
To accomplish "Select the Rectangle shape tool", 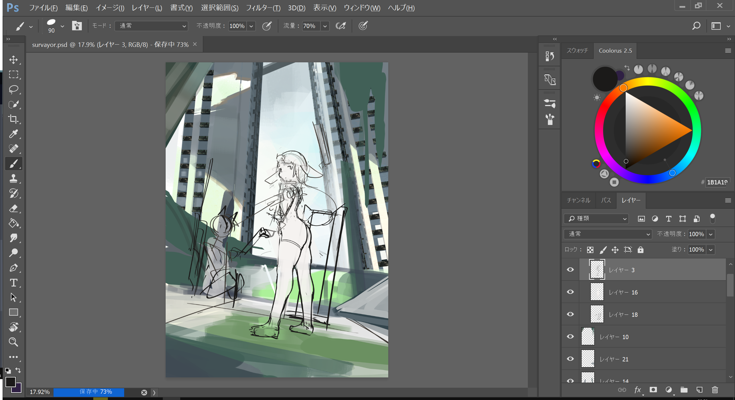I will click(x=13, y=312).
